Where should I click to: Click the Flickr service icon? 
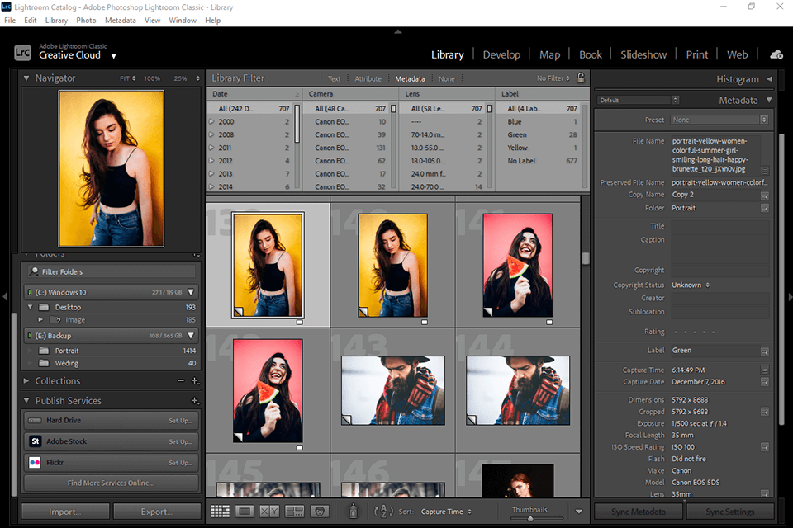pos(35,462)
